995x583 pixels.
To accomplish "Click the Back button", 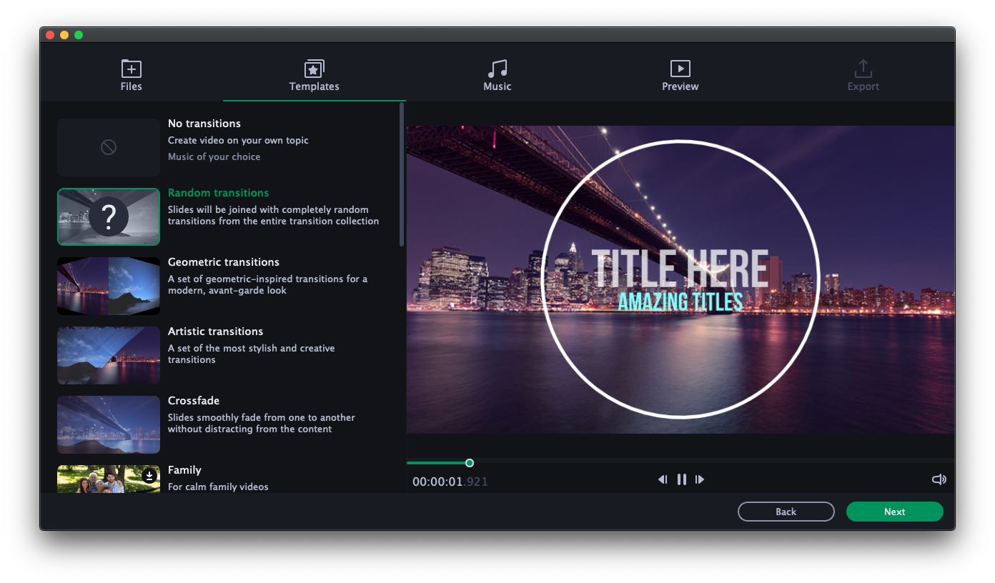I will pos(786,512).
